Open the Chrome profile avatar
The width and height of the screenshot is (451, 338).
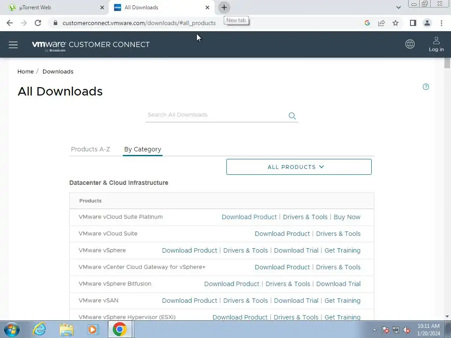tap(427, 23)
